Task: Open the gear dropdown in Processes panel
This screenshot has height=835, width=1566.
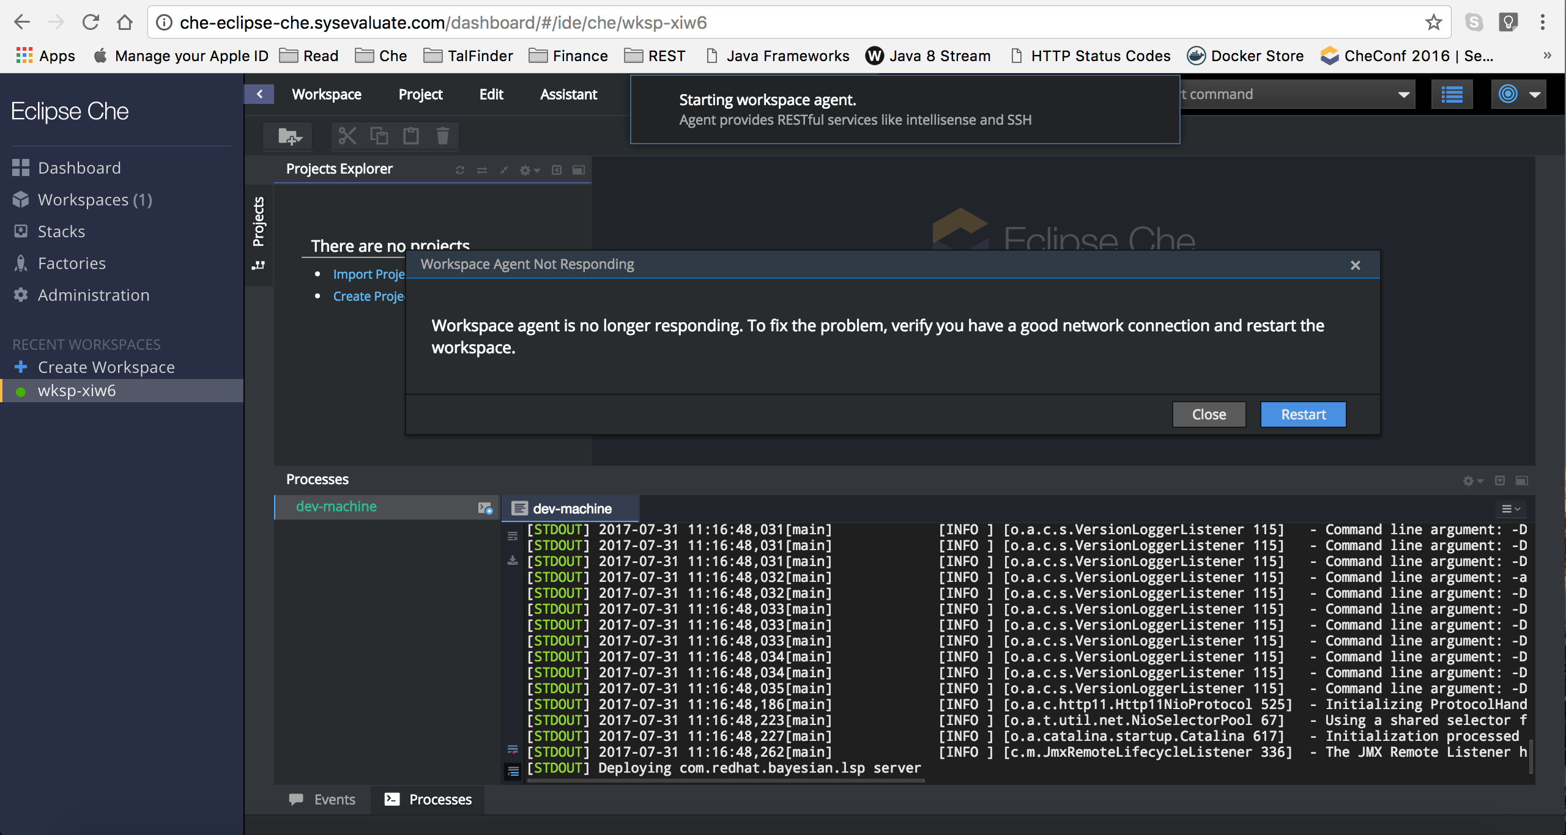Action: click(1471, 480)
